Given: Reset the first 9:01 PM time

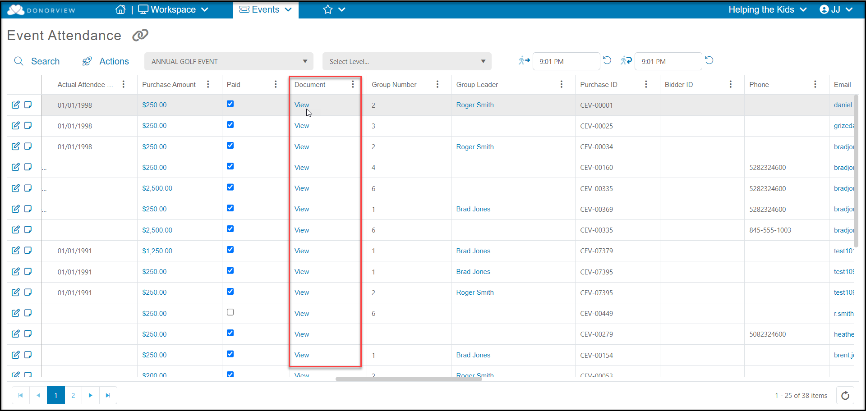Looking at the screenshot, I should 607,60.
